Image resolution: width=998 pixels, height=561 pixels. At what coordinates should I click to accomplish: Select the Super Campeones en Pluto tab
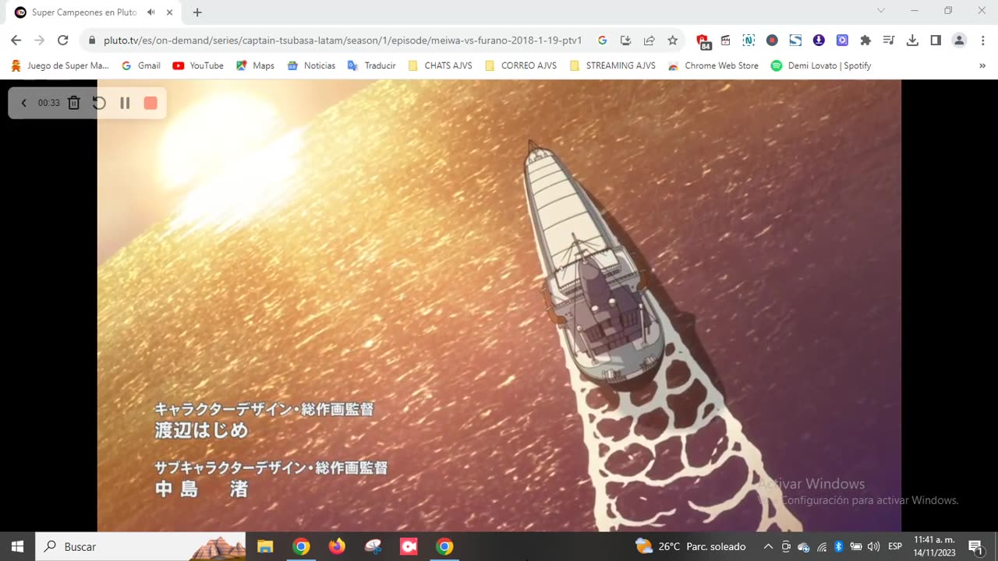point(84,12)
